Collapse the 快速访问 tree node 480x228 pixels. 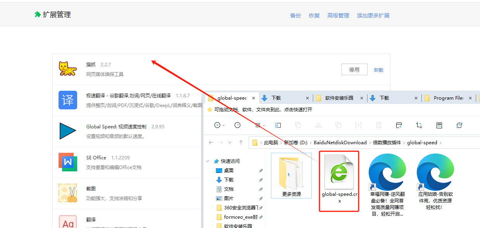pos(208,161)
